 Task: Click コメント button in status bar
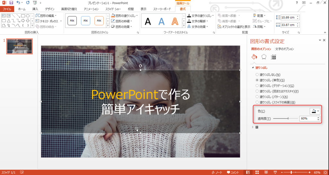pyautogui.click(x=233, y=172)
